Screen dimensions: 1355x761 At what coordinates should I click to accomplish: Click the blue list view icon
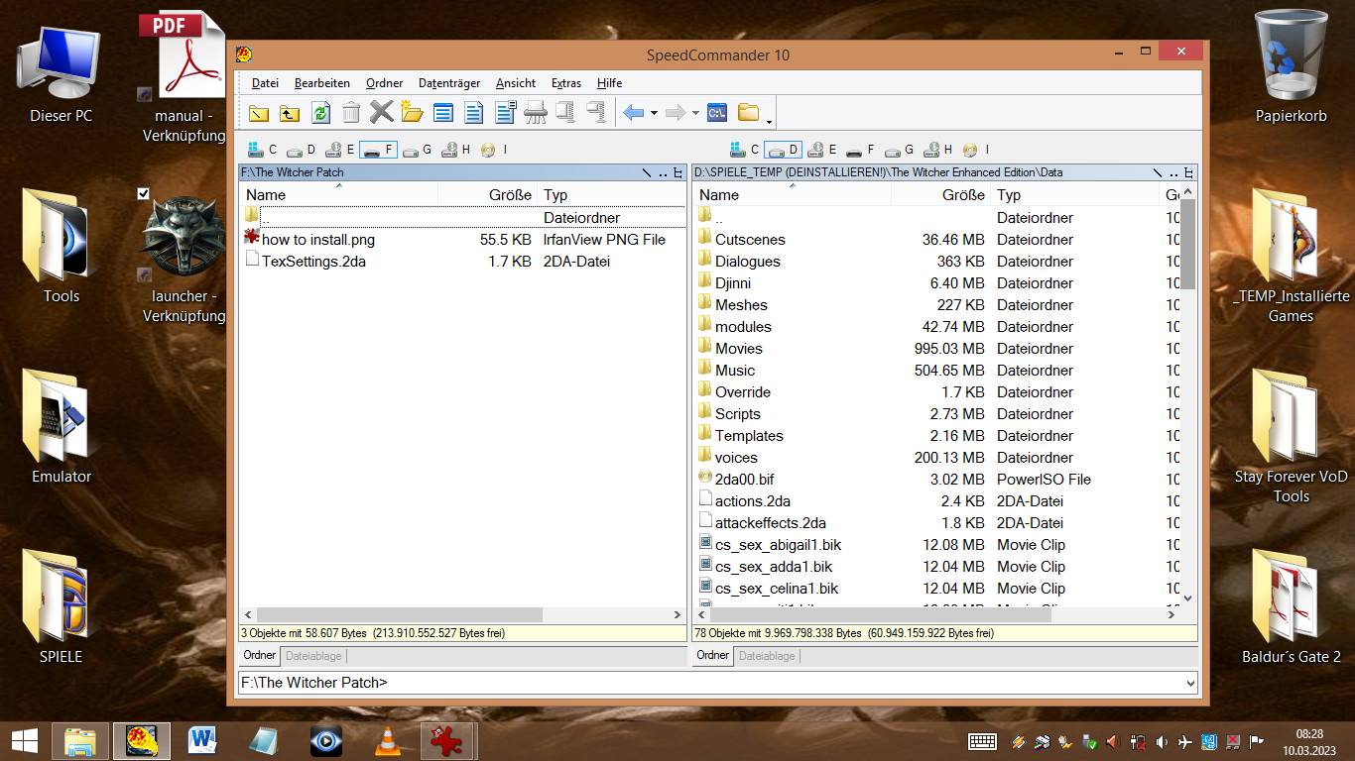443,113
